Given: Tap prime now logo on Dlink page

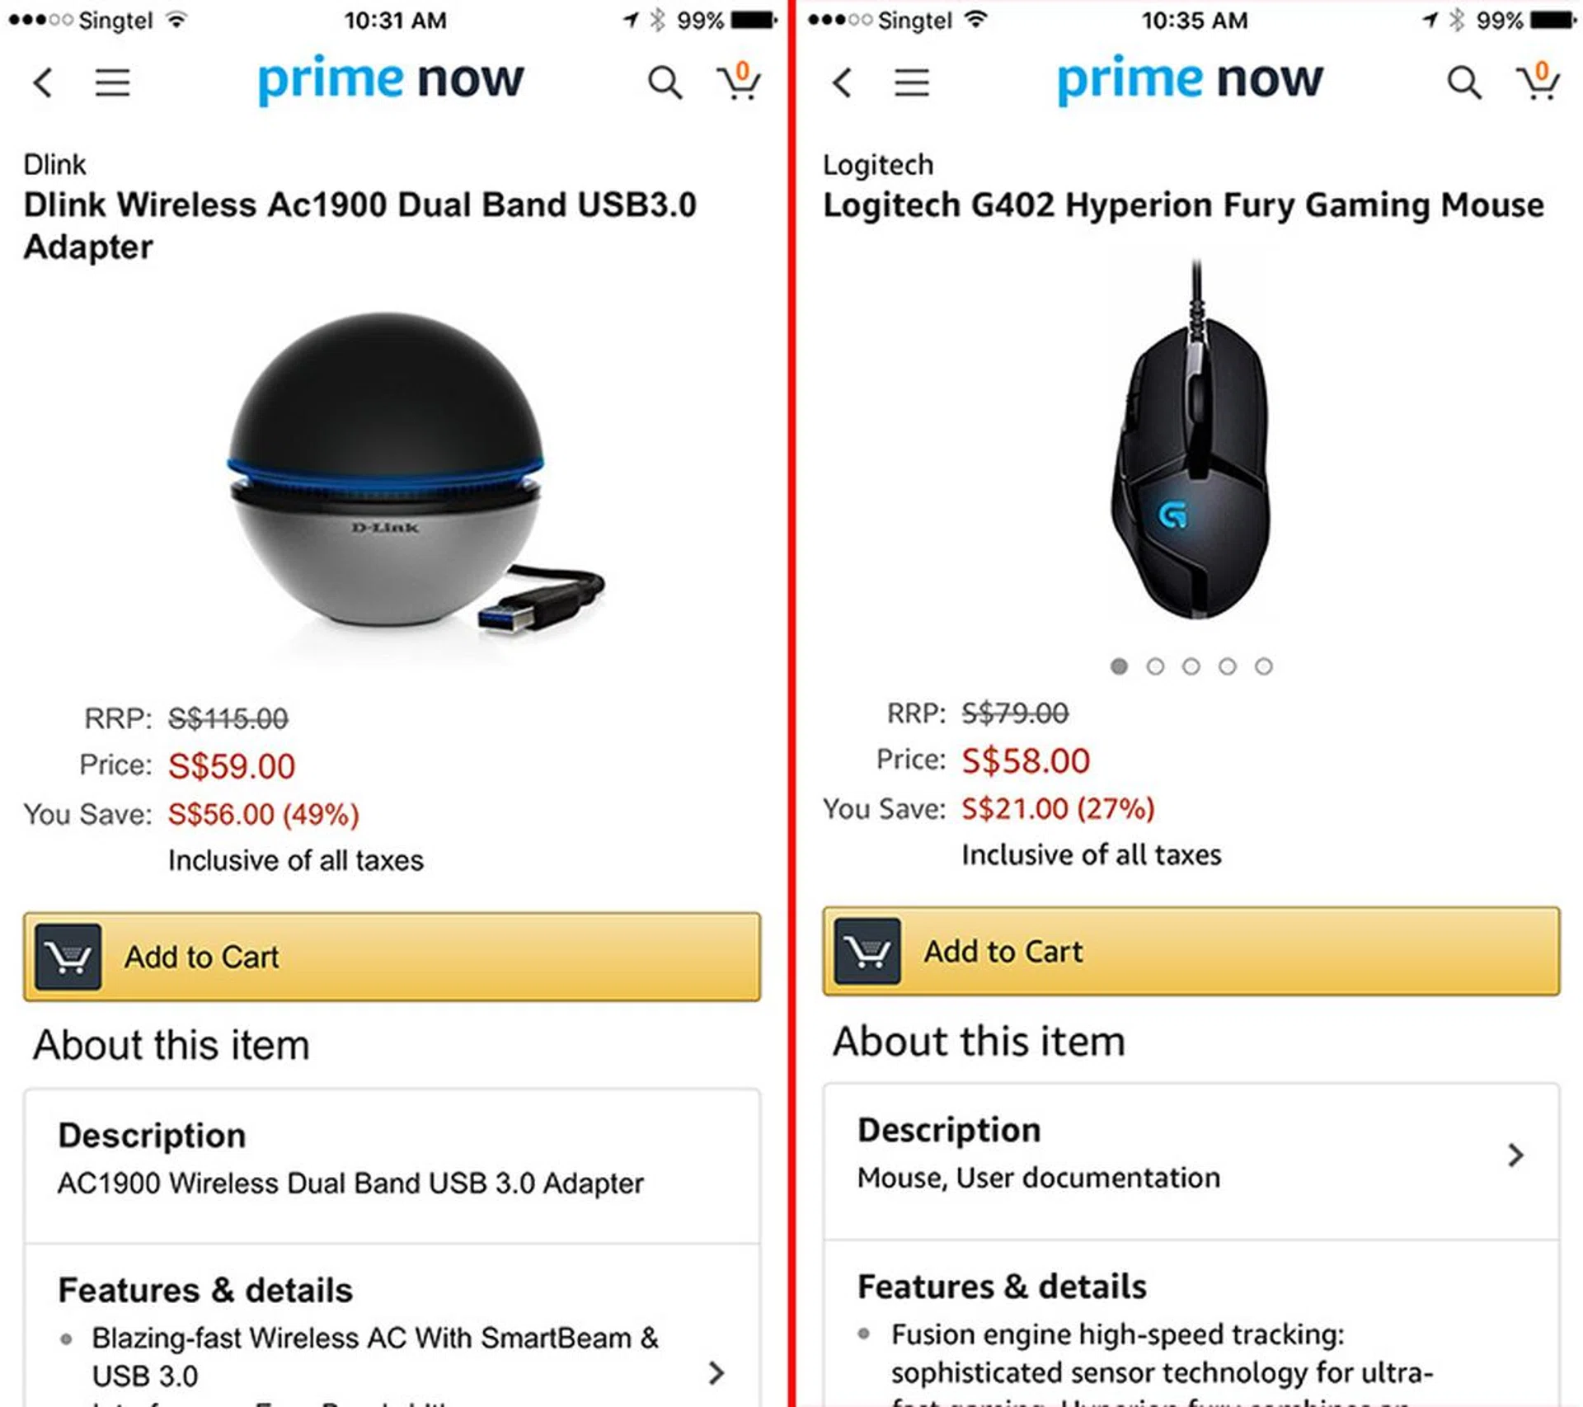Looking at the screenshot, I should [x=391, y=80].
